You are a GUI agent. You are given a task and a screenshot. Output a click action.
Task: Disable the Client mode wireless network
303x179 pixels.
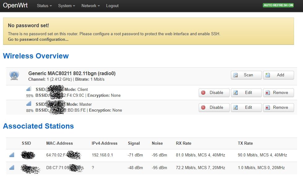tap(214, 92)
